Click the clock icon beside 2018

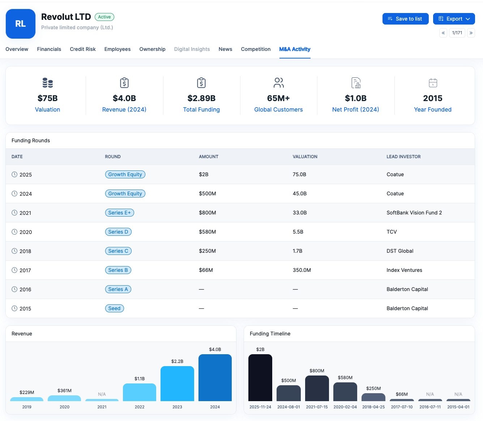point(14,251)
